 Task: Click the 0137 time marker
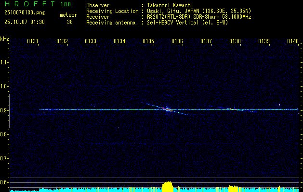pyautogui.click(x=206, y=41)
